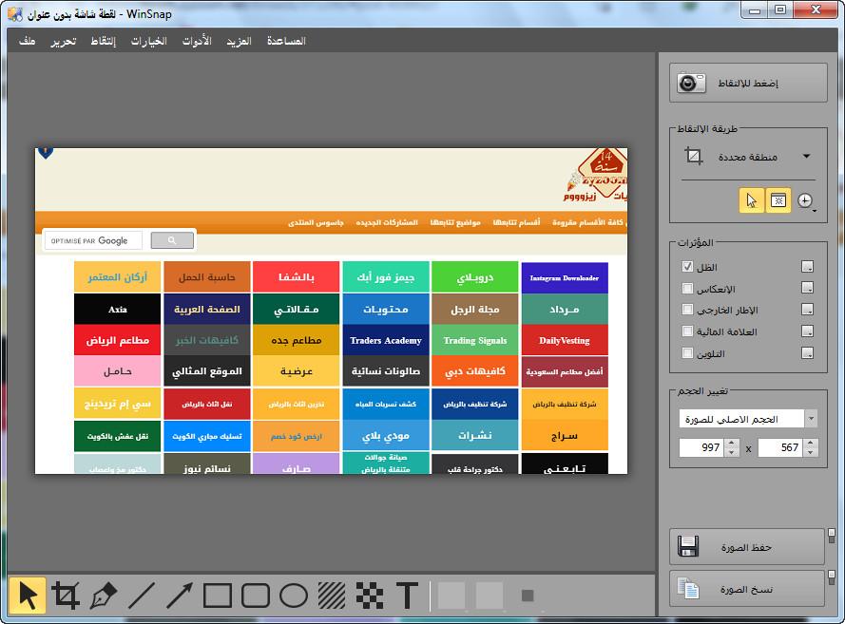Click the copy documents icon
This screenshot has width=845, height=624.
pos(688,589)
